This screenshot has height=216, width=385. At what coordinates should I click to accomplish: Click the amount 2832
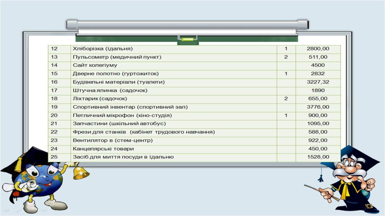click(x=318, y=74)
